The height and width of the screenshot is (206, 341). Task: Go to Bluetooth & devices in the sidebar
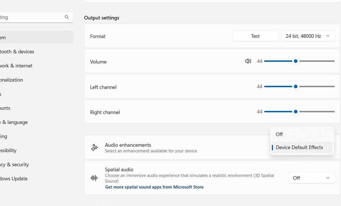click(x=17, y=52)
